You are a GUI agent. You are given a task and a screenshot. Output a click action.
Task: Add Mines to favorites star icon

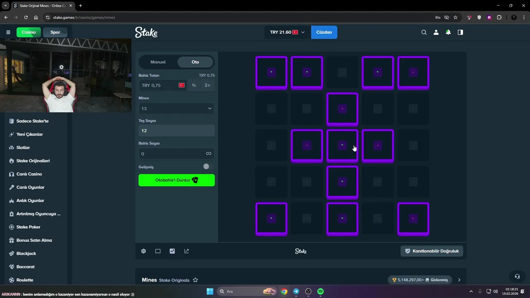tap(195, 280)
